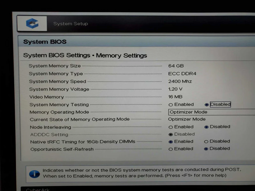The width and height of the screenshot is (255, 191).
Task: Open the Memory Operating Mode dropdown
Action: point(212,112)
